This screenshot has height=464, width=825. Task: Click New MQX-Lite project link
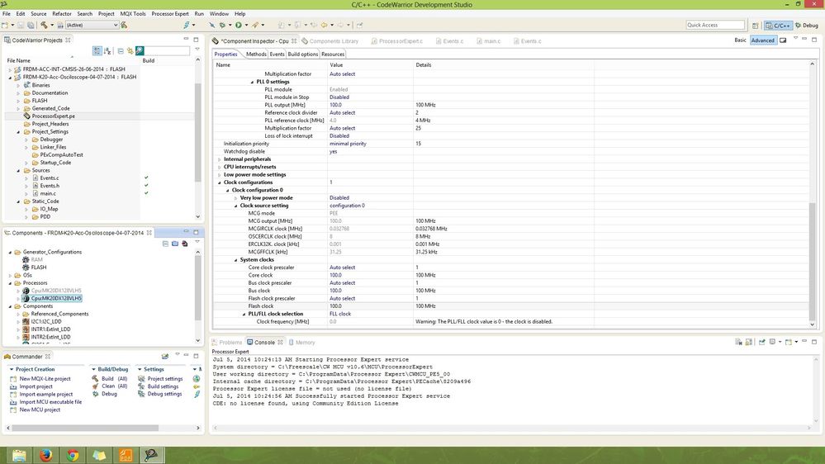coord(45,379)
